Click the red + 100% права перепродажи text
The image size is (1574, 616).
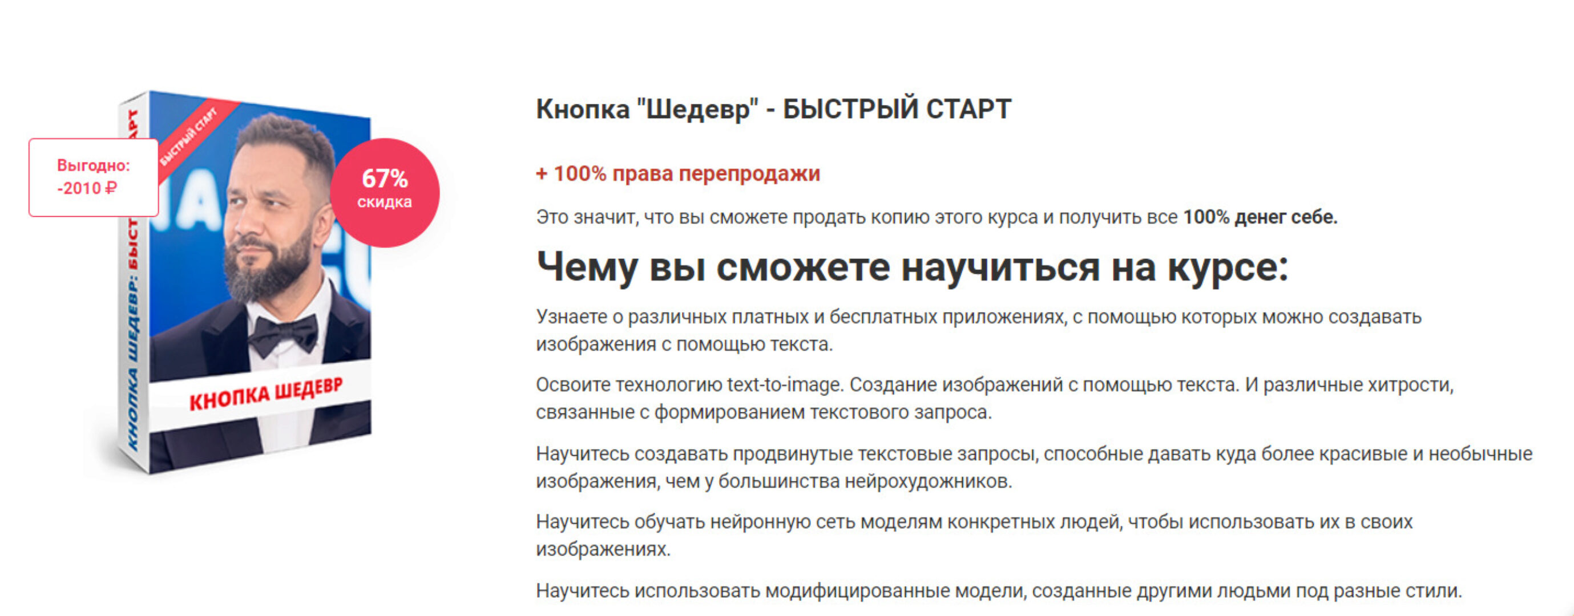677,173
